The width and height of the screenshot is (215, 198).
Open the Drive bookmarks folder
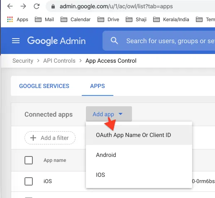click(108, 20)
